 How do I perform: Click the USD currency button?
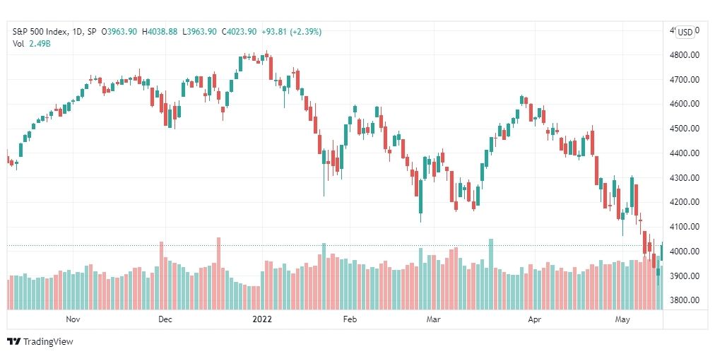tap(685, 32)
